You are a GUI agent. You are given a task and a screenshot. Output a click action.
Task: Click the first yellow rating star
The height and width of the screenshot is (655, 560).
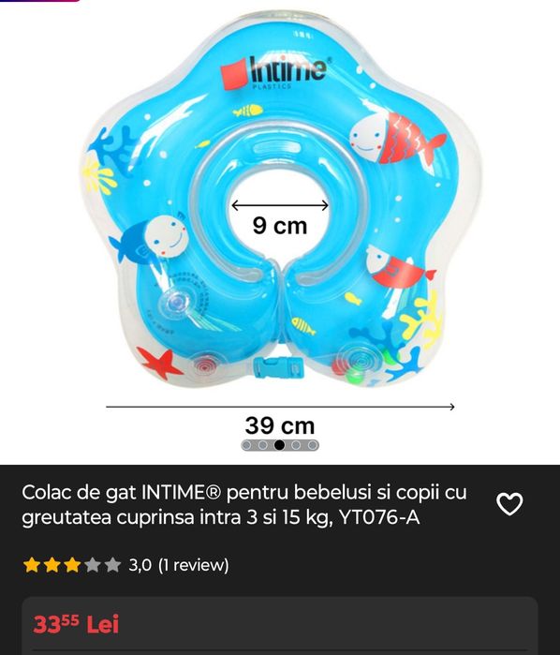32,565
